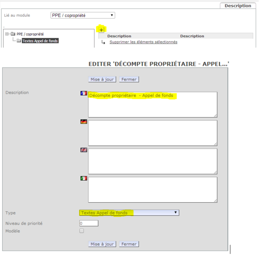Collapse the PPE / copropriété tree node
Image resolution: width=259 pixels, height=259 pixels.
(7, 34)
